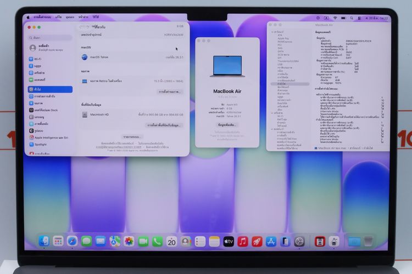This screenshot has width=412, height=274.
Task: Select Apple Pay in System Information tree
Action: click(283, 38)
